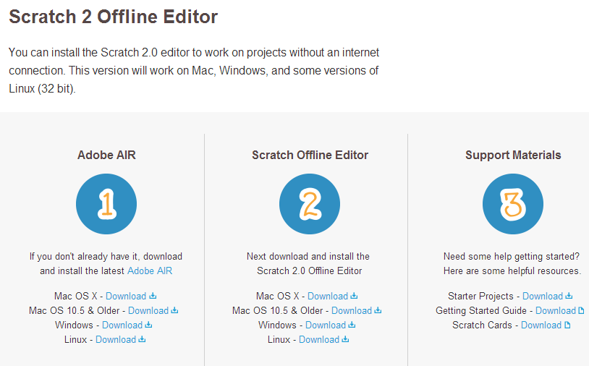Download Adobe AIR for Mac OS 10.5 & Older
589x366 pixels.
point(148,310)
